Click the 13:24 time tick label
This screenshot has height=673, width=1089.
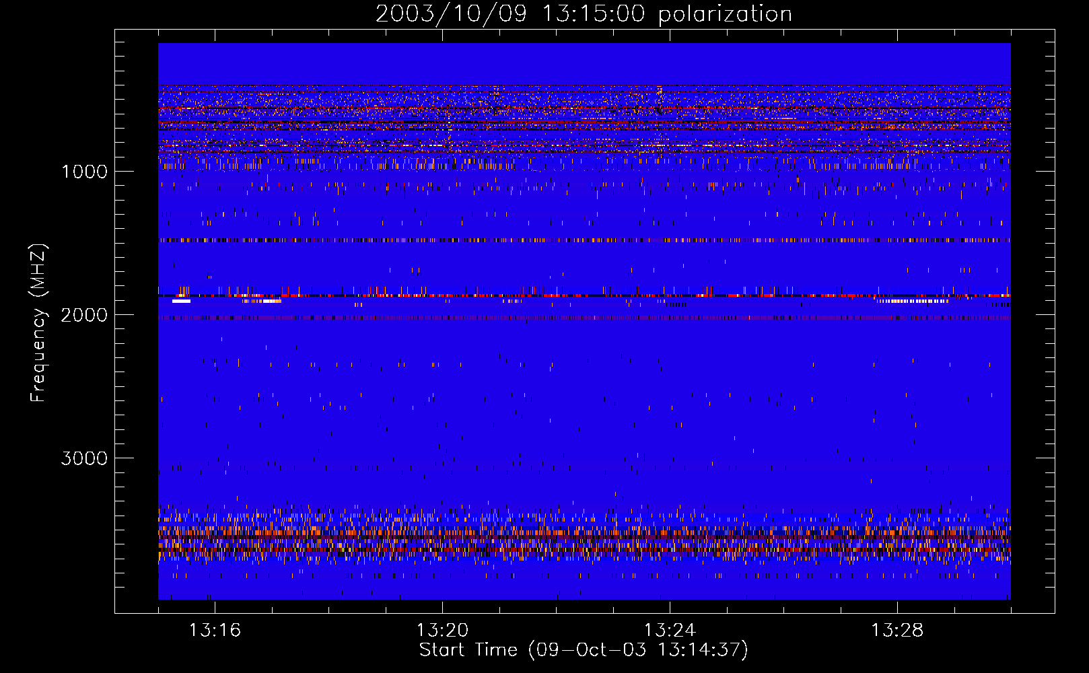670,630
